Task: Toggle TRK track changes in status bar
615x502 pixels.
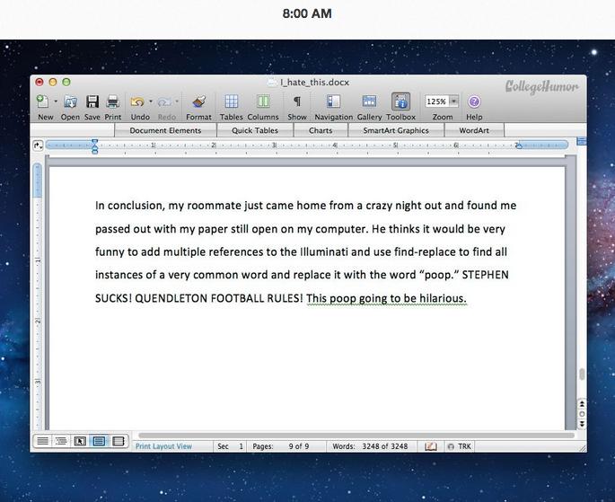Action: point(459,446)
